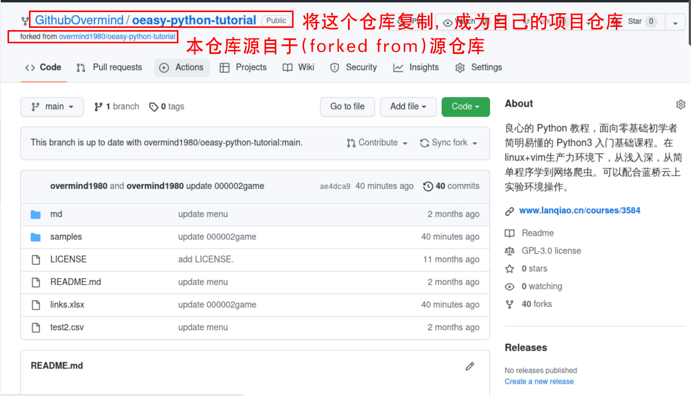Open the oeasy-python-tutorial repository link
The width and height of the screenshot is (691, 396).
(x=194, y=20)
